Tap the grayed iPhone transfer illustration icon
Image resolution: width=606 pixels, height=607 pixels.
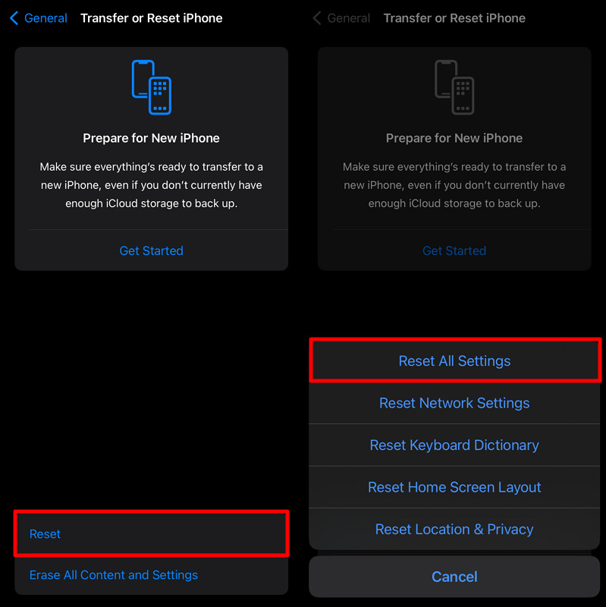[x=454, y=87]
